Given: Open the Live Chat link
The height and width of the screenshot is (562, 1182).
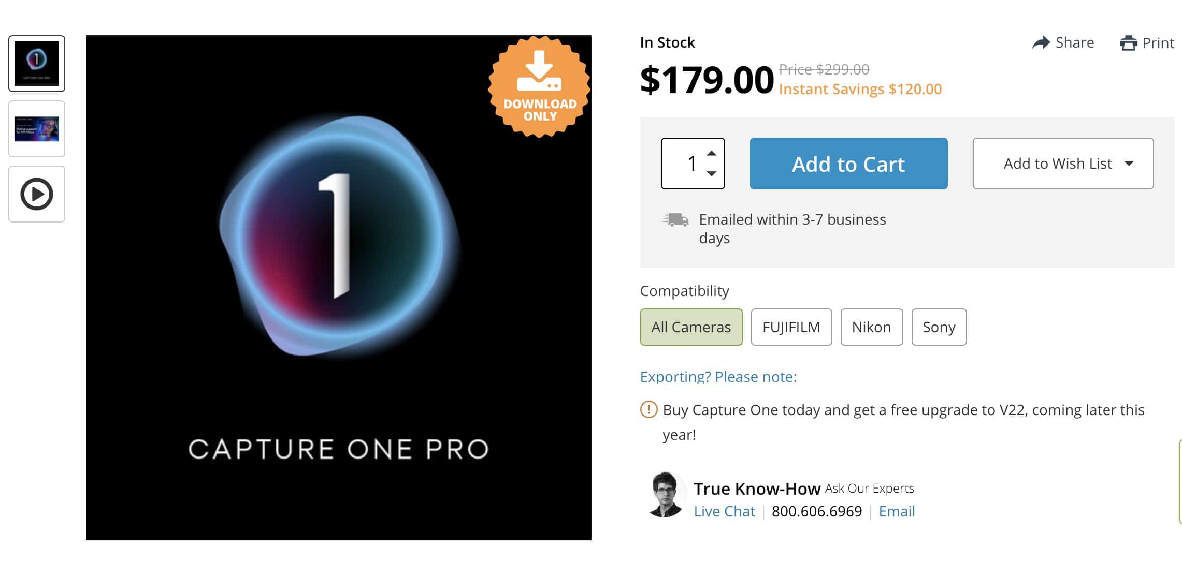Looking at the screenshot, I should (724, 511).
